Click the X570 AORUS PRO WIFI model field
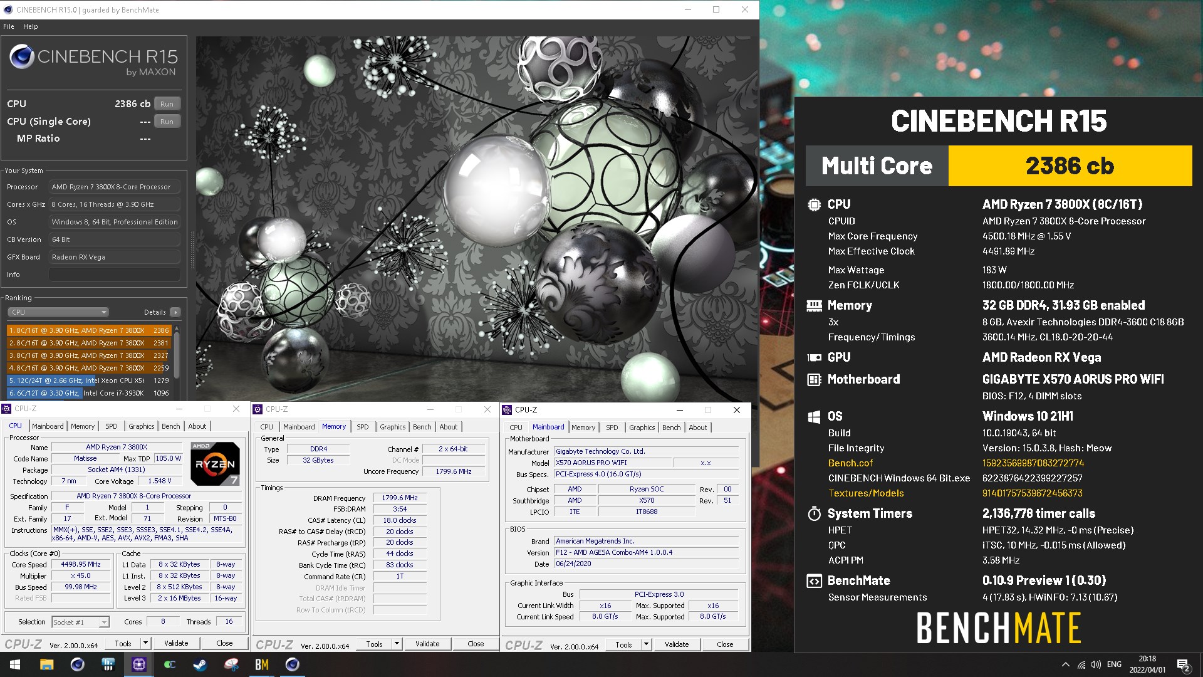The image size is (1203, 677). [612, 463]
